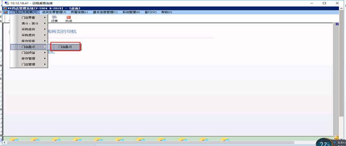Open the 帮助(Z) menu
This screenshot has width=346, height=146.
(x=167, y=12)
